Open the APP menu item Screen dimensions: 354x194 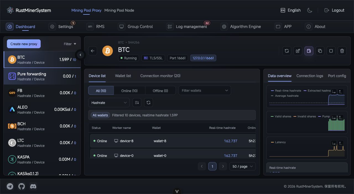283,27
